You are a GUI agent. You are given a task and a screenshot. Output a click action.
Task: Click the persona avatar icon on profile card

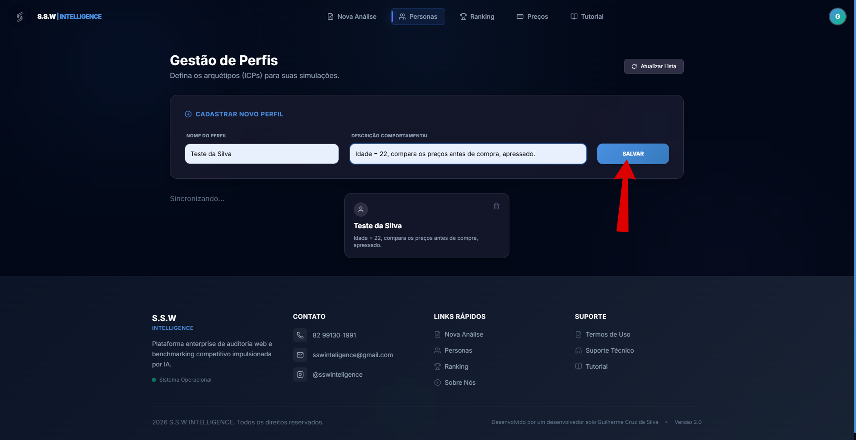[x=360, y=210]
